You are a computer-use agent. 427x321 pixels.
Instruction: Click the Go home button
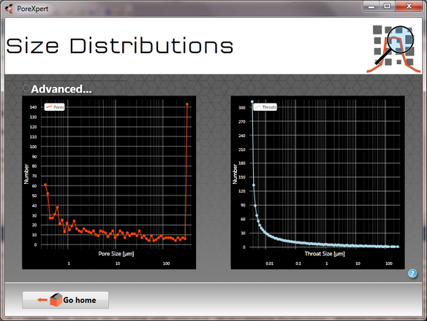point(65,300)
